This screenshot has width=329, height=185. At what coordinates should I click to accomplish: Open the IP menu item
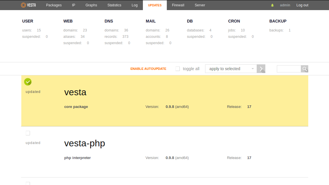[73, 5]
